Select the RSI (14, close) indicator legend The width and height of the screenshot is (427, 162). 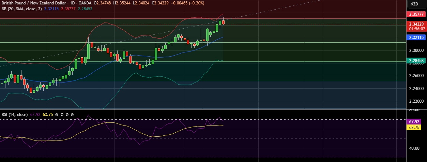tap(15, 115)
